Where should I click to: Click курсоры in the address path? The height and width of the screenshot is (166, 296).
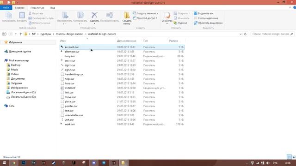pyautogui.click(x=45, y=34)
